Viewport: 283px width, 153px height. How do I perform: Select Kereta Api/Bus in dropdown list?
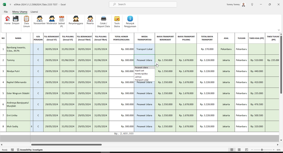click(x=141, y=74)
